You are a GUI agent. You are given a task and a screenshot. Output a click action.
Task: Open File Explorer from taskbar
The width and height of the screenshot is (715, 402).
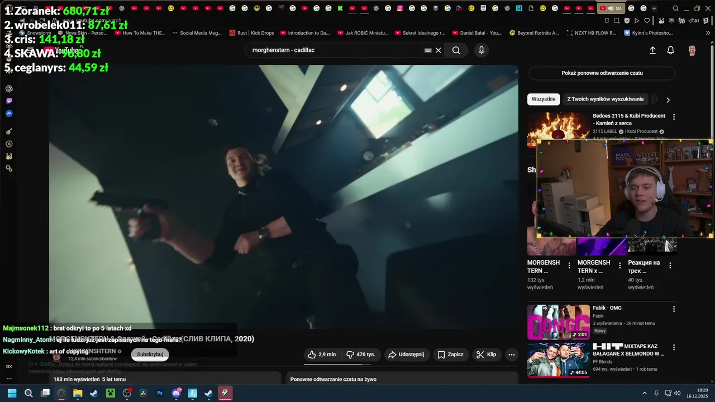pyautogui.click(x=78, y=393)
